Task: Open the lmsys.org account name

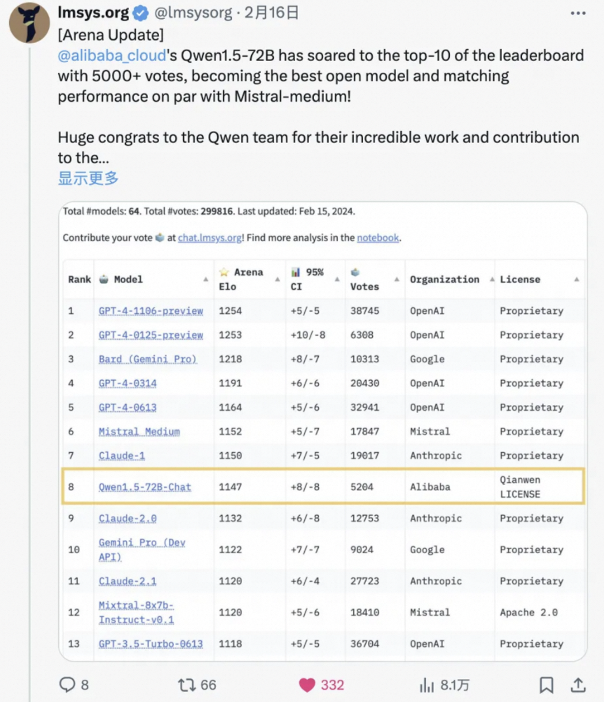Action: tap(95, 13)
